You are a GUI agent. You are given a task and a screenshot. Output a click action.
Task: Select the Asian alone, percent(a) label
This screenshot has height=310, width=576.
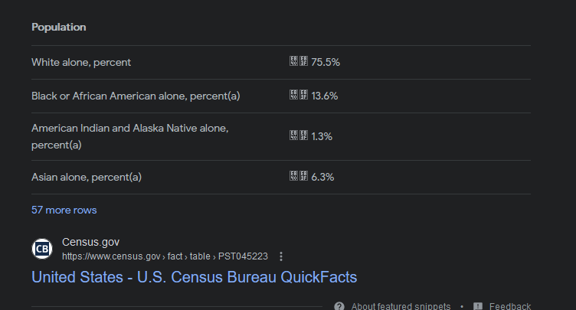87,178
